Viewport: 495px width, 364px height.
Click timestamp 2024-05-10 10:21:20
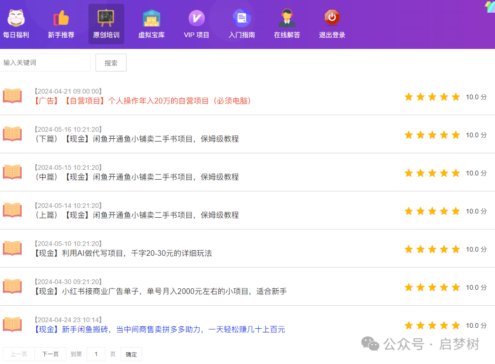[68, 244]
